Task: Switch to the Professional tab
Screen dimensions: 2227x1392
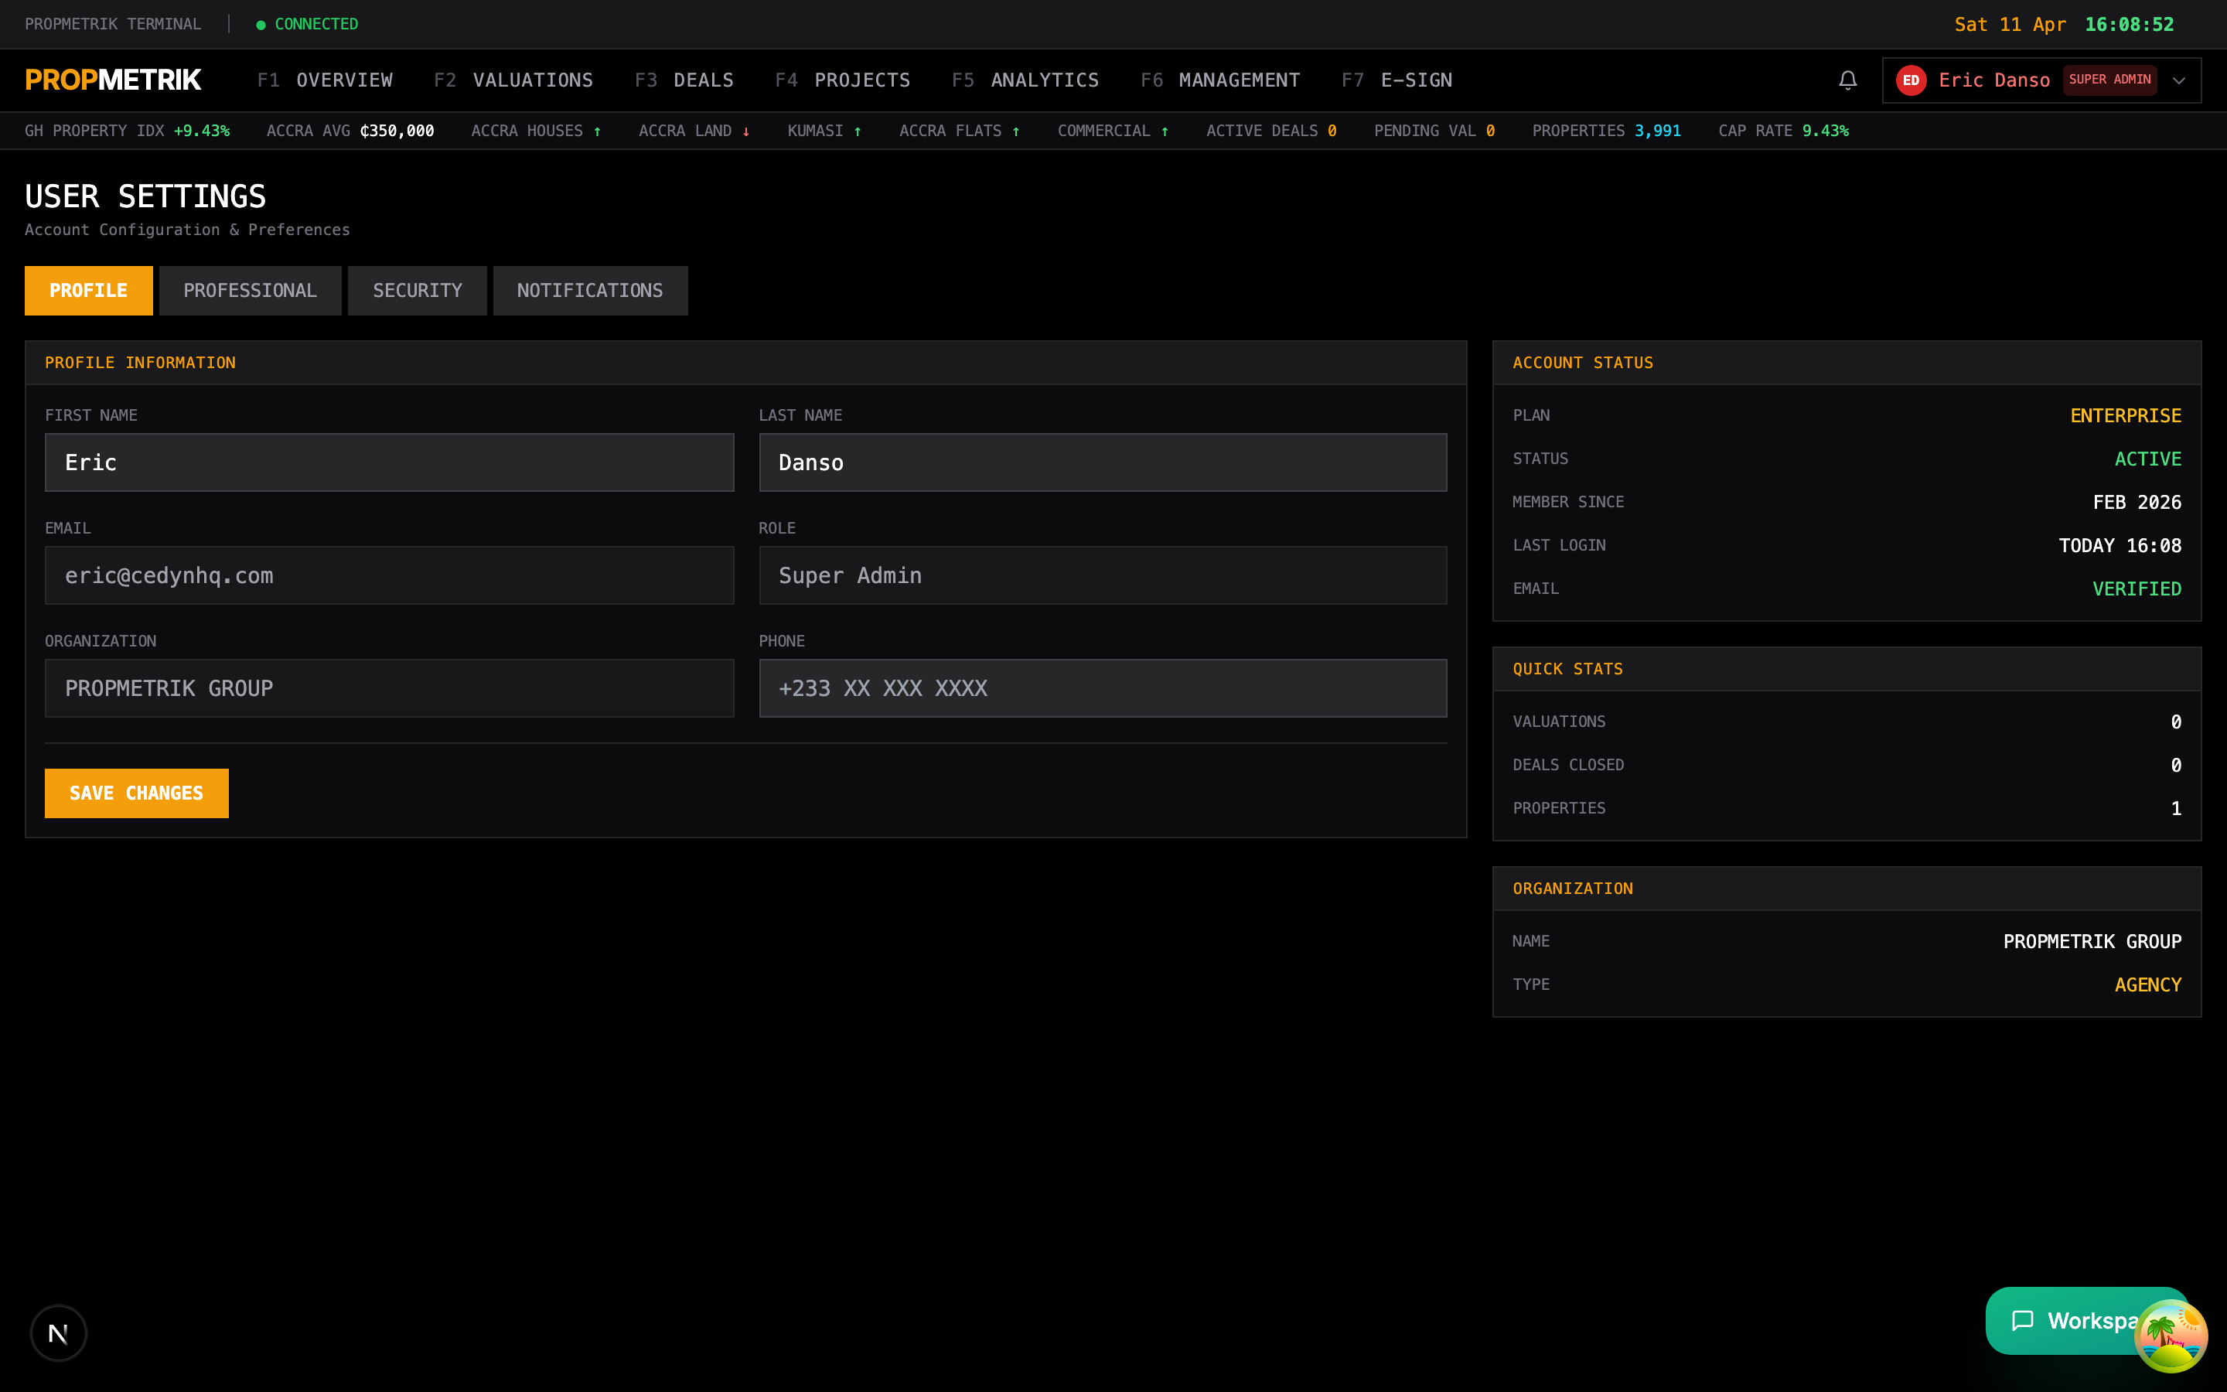Action: click(251, 291)
